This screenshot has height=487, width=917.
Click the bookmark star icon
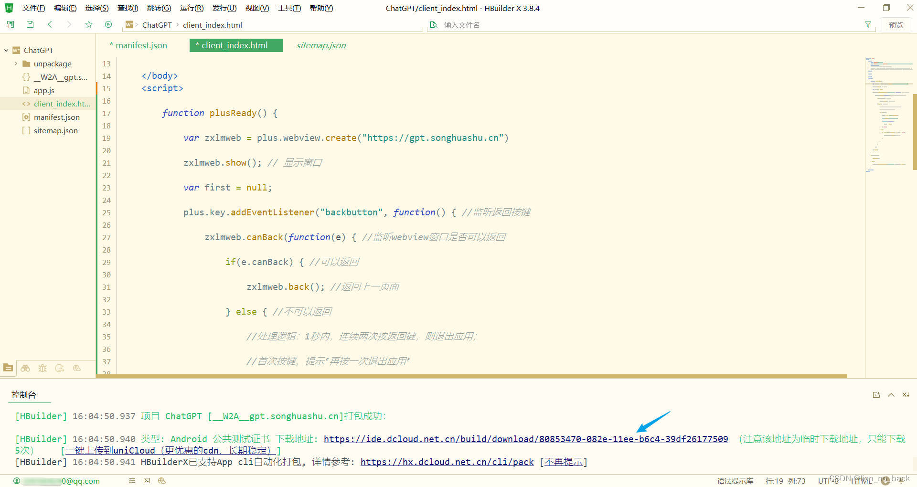tap(89, 24)
